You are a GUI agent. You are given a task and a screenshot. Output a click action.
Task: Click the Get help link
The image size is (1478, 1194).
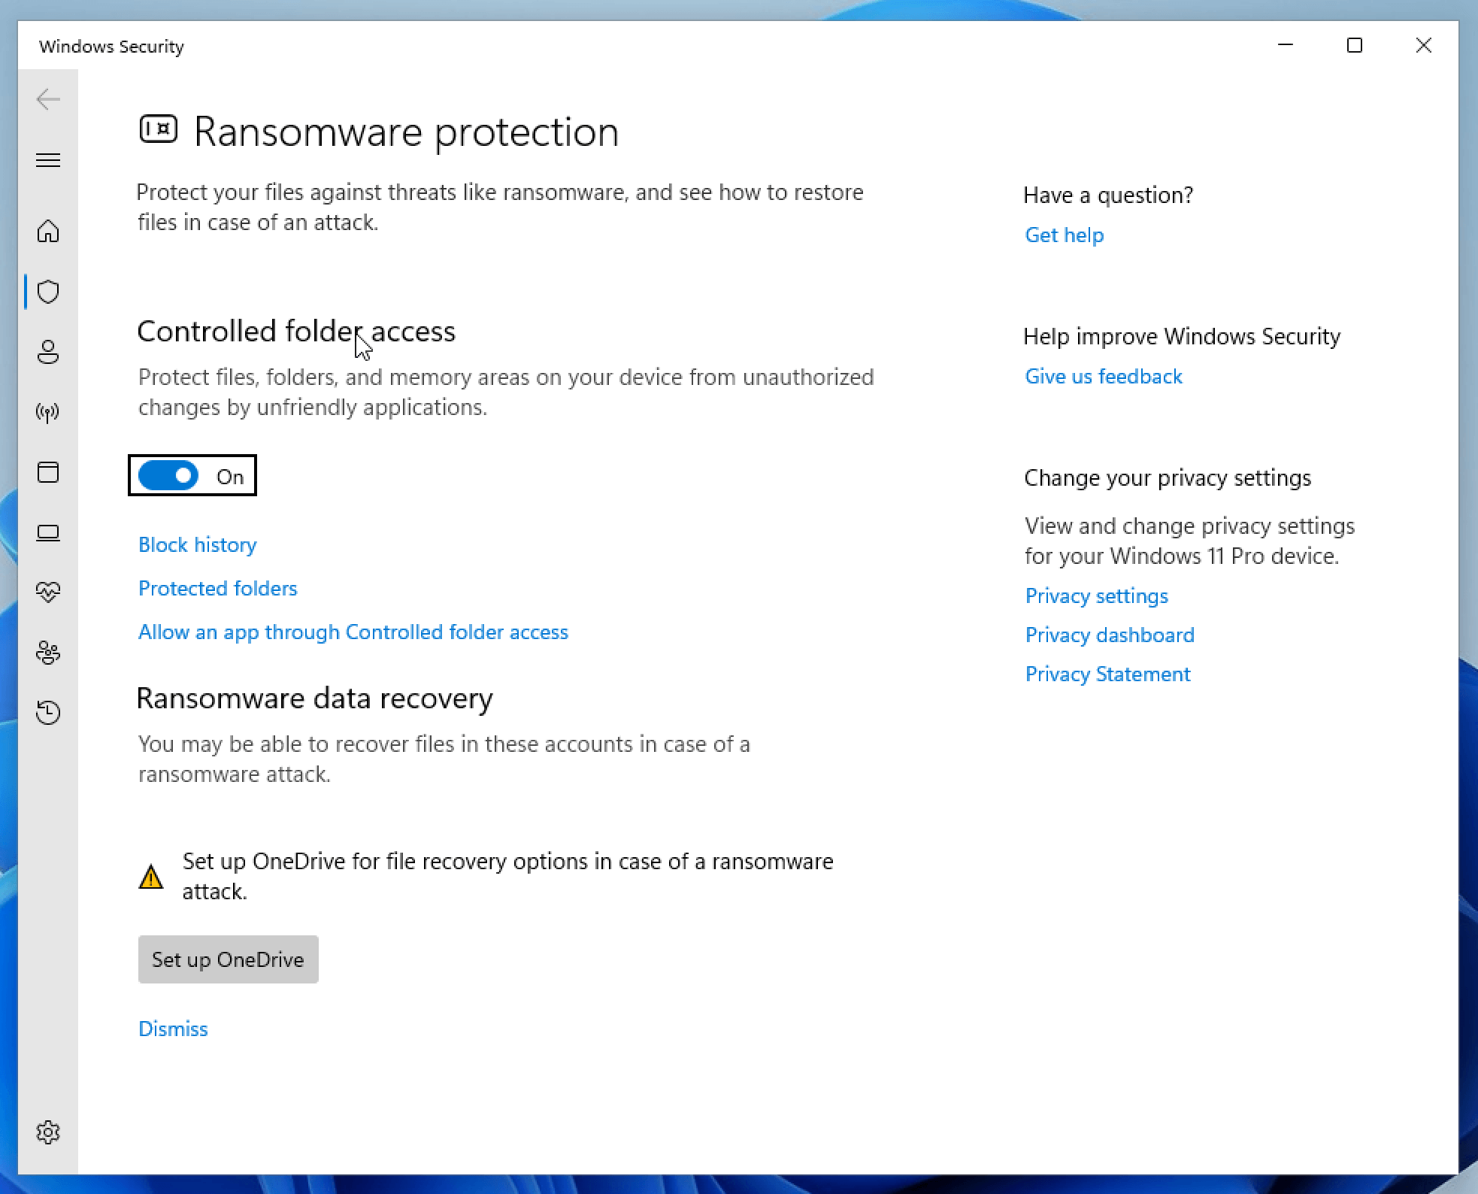1064,235
